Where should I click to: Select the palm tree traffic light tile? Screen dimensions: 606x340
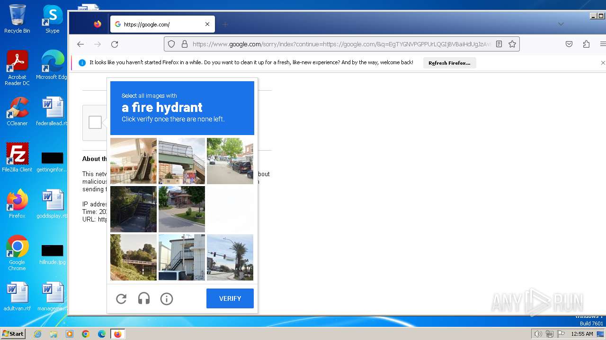pyautogui.click(x=230, y=257)
